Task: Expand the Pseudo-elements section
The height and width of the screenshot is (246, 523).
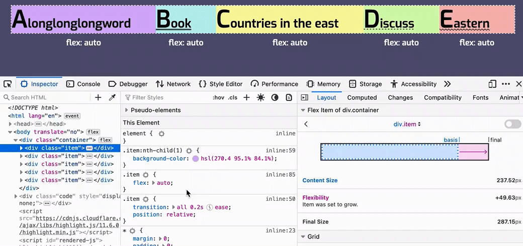Action: click(x=127, y=110)
